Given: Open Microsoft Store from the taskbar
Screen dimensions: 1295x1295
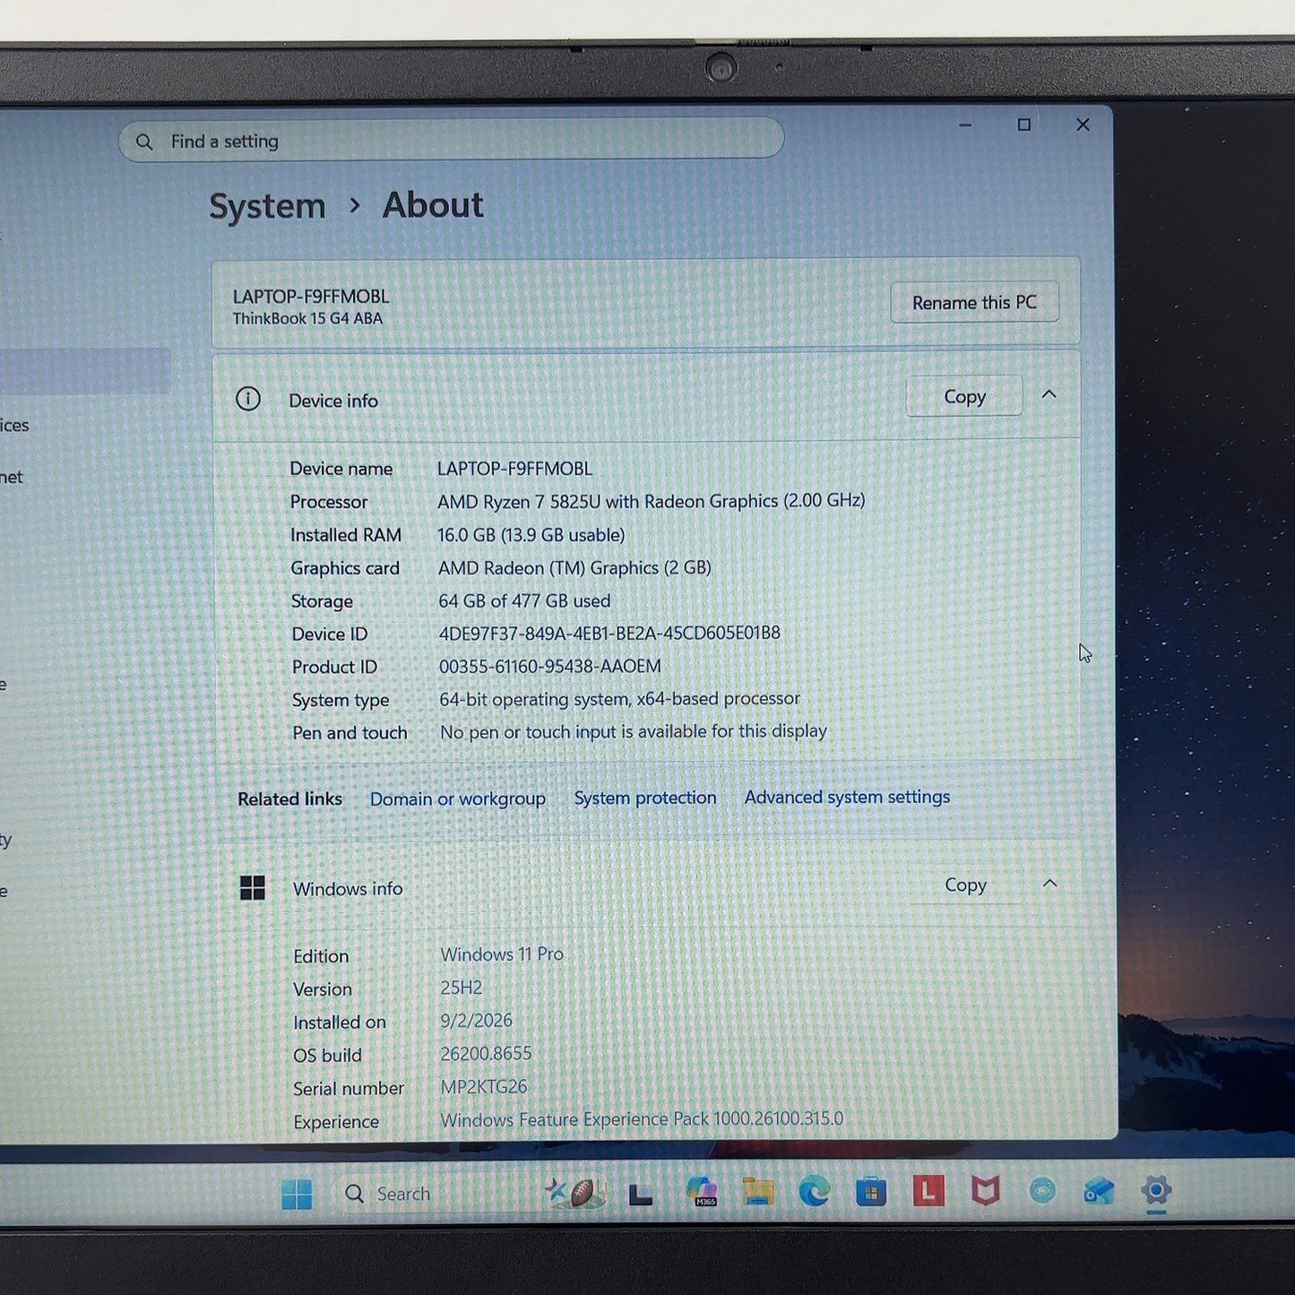Looking at the screenshot, I should coord(871,1192).
